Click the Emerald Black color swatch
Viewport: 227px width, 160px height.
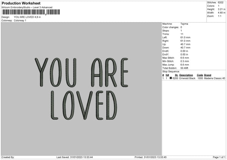(x=171, y=78)
